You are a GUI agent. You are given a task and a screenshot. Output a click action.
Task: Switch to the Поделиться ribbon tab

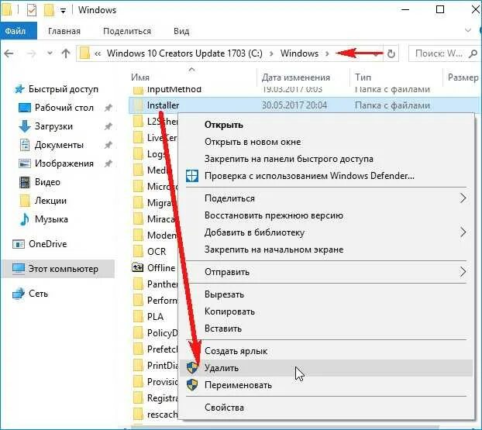point(127,31)
